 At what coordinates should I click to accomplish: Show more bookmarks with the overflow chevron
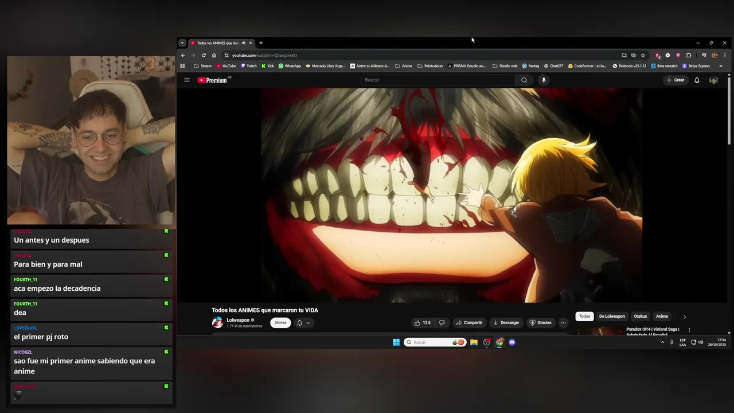(x=721, y=66)
